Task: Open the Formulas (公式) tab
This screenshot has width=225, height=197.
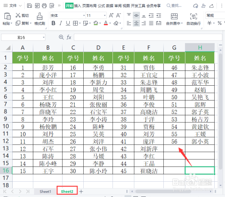Action: pyautogui.click(x=101, y=6)
